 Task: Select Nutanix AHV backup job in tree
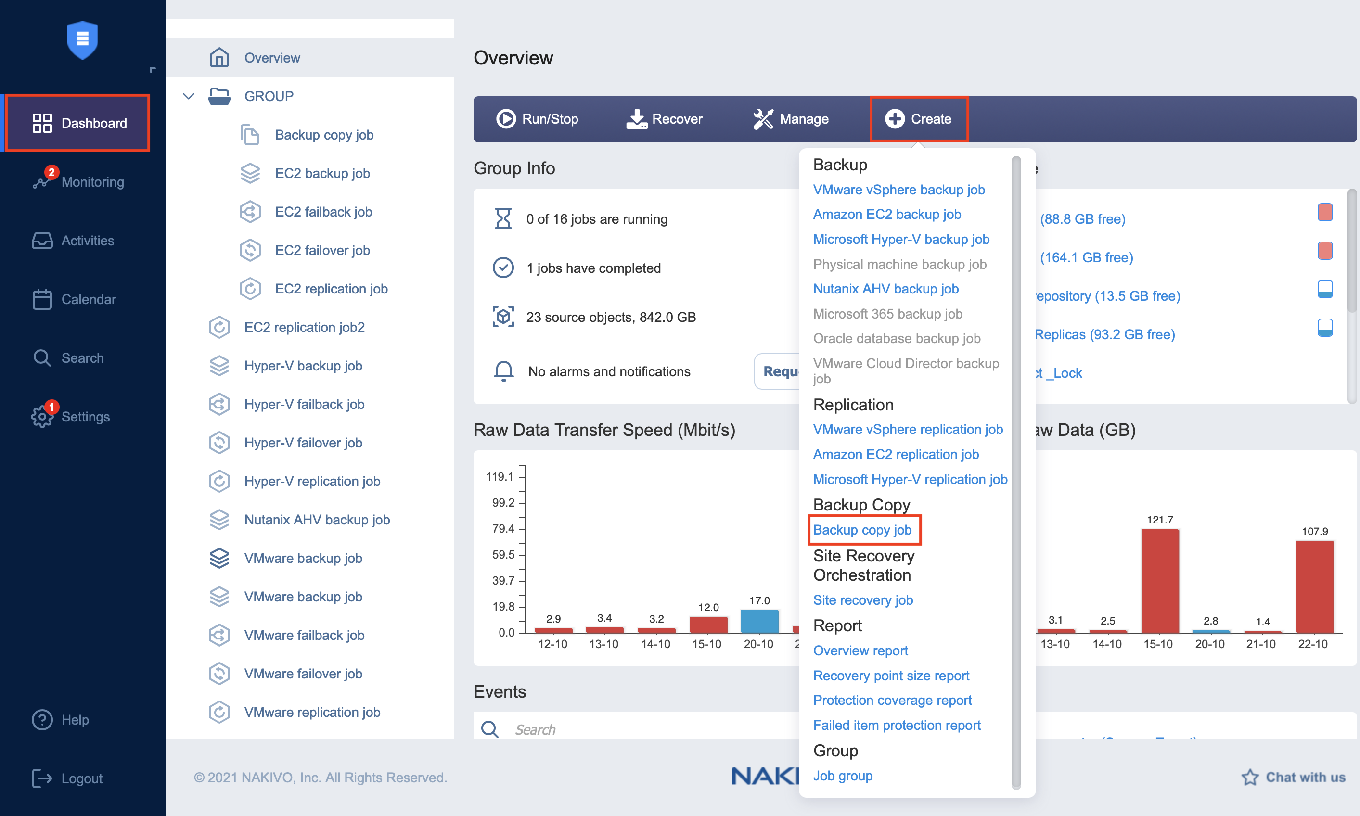tap(317, 519)
